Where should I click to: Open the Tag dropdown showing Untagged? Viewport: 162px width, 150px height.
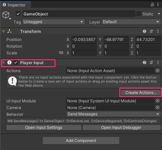[x=53, y=22]
